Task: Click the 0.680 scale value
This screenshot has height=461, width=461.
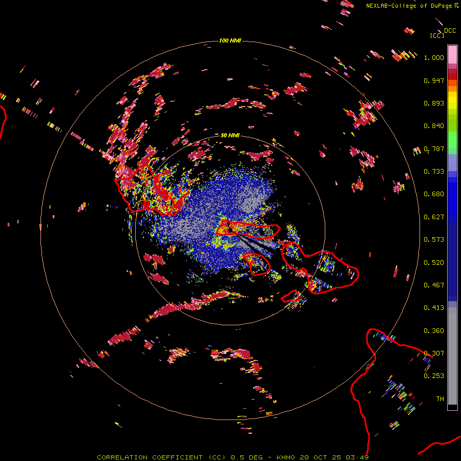Action: [x=434, y=194]
